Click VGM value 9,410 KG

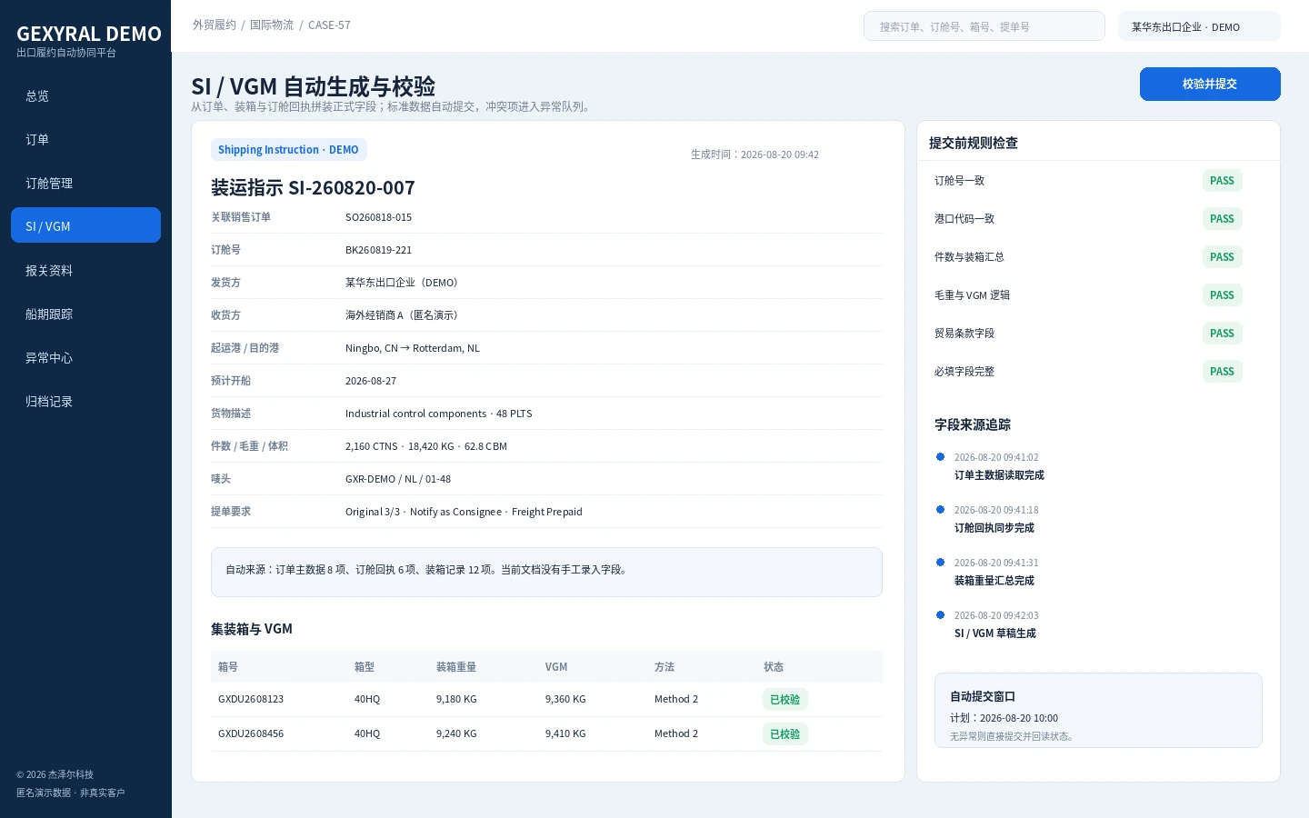coord(565,733)
